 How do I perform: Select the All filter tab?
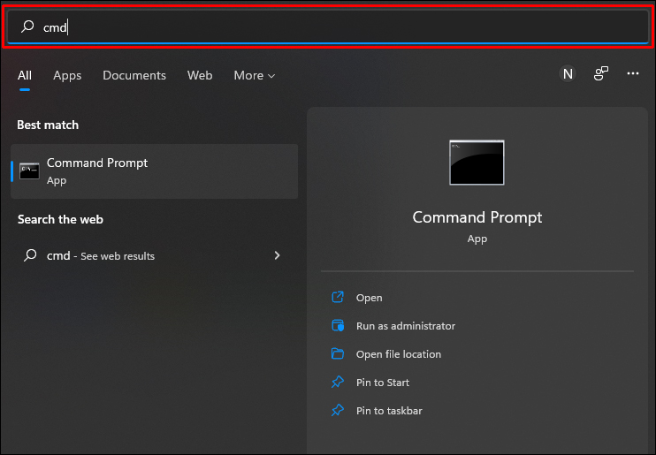[x=25, y=76]
